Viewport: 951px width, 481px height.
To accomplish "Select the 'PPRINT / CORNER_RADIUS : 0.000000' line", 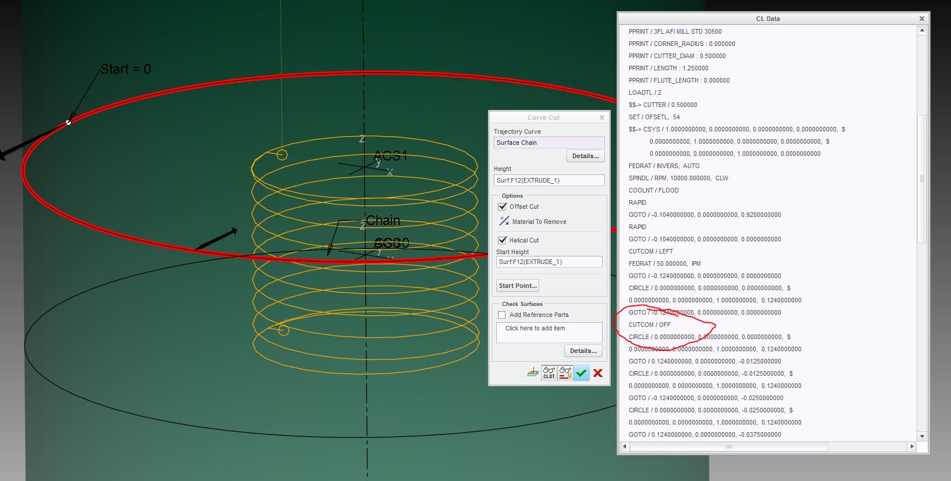I will tap(682, 44).
